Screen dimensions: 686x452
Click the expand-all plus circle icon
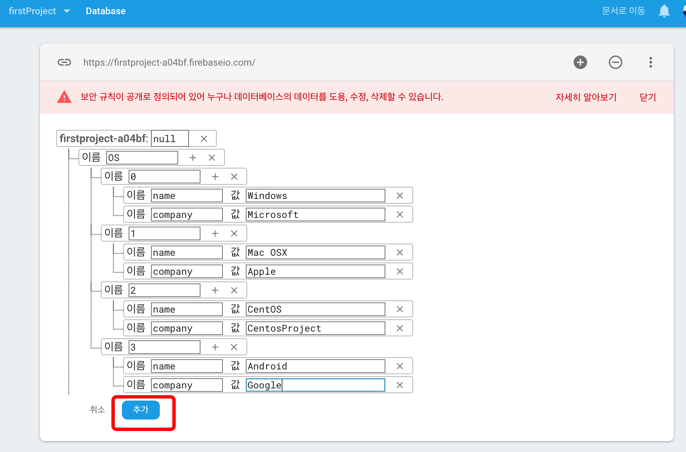coord(580,62)
